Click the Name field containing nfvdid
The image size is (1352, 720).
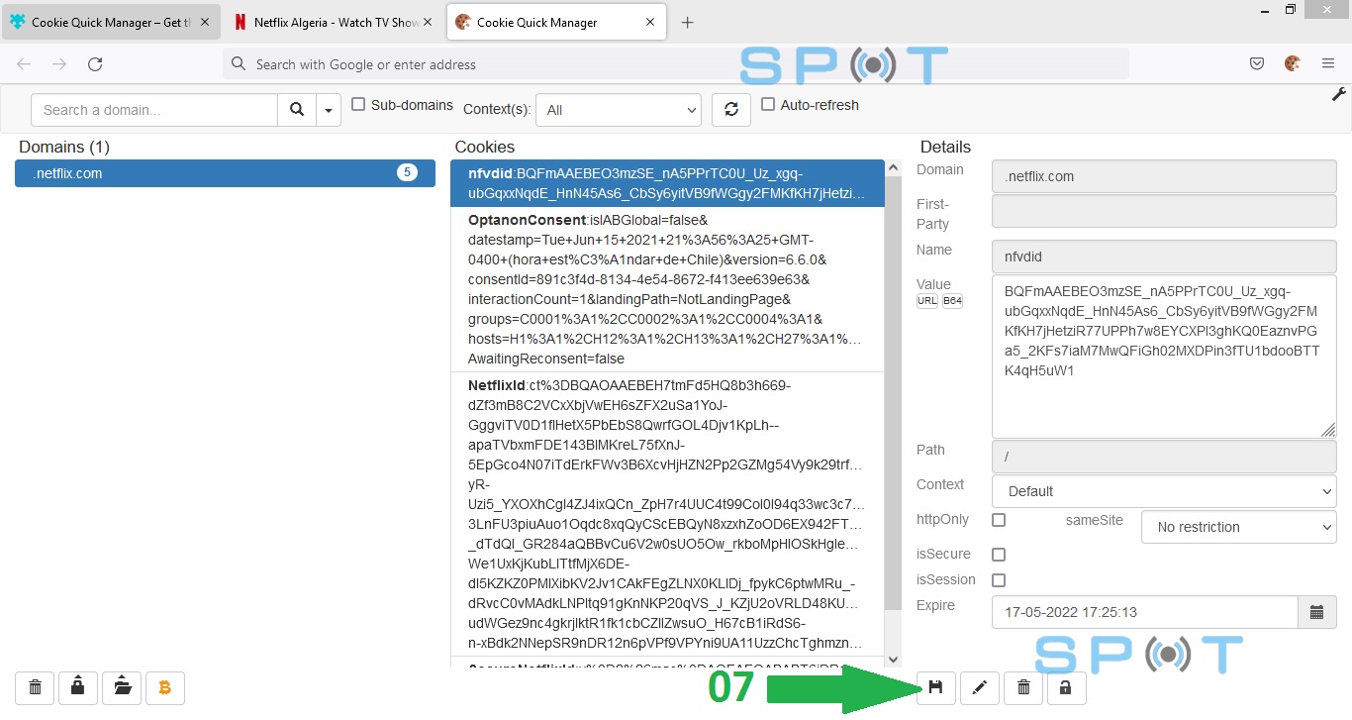(x=1164, y=257)
